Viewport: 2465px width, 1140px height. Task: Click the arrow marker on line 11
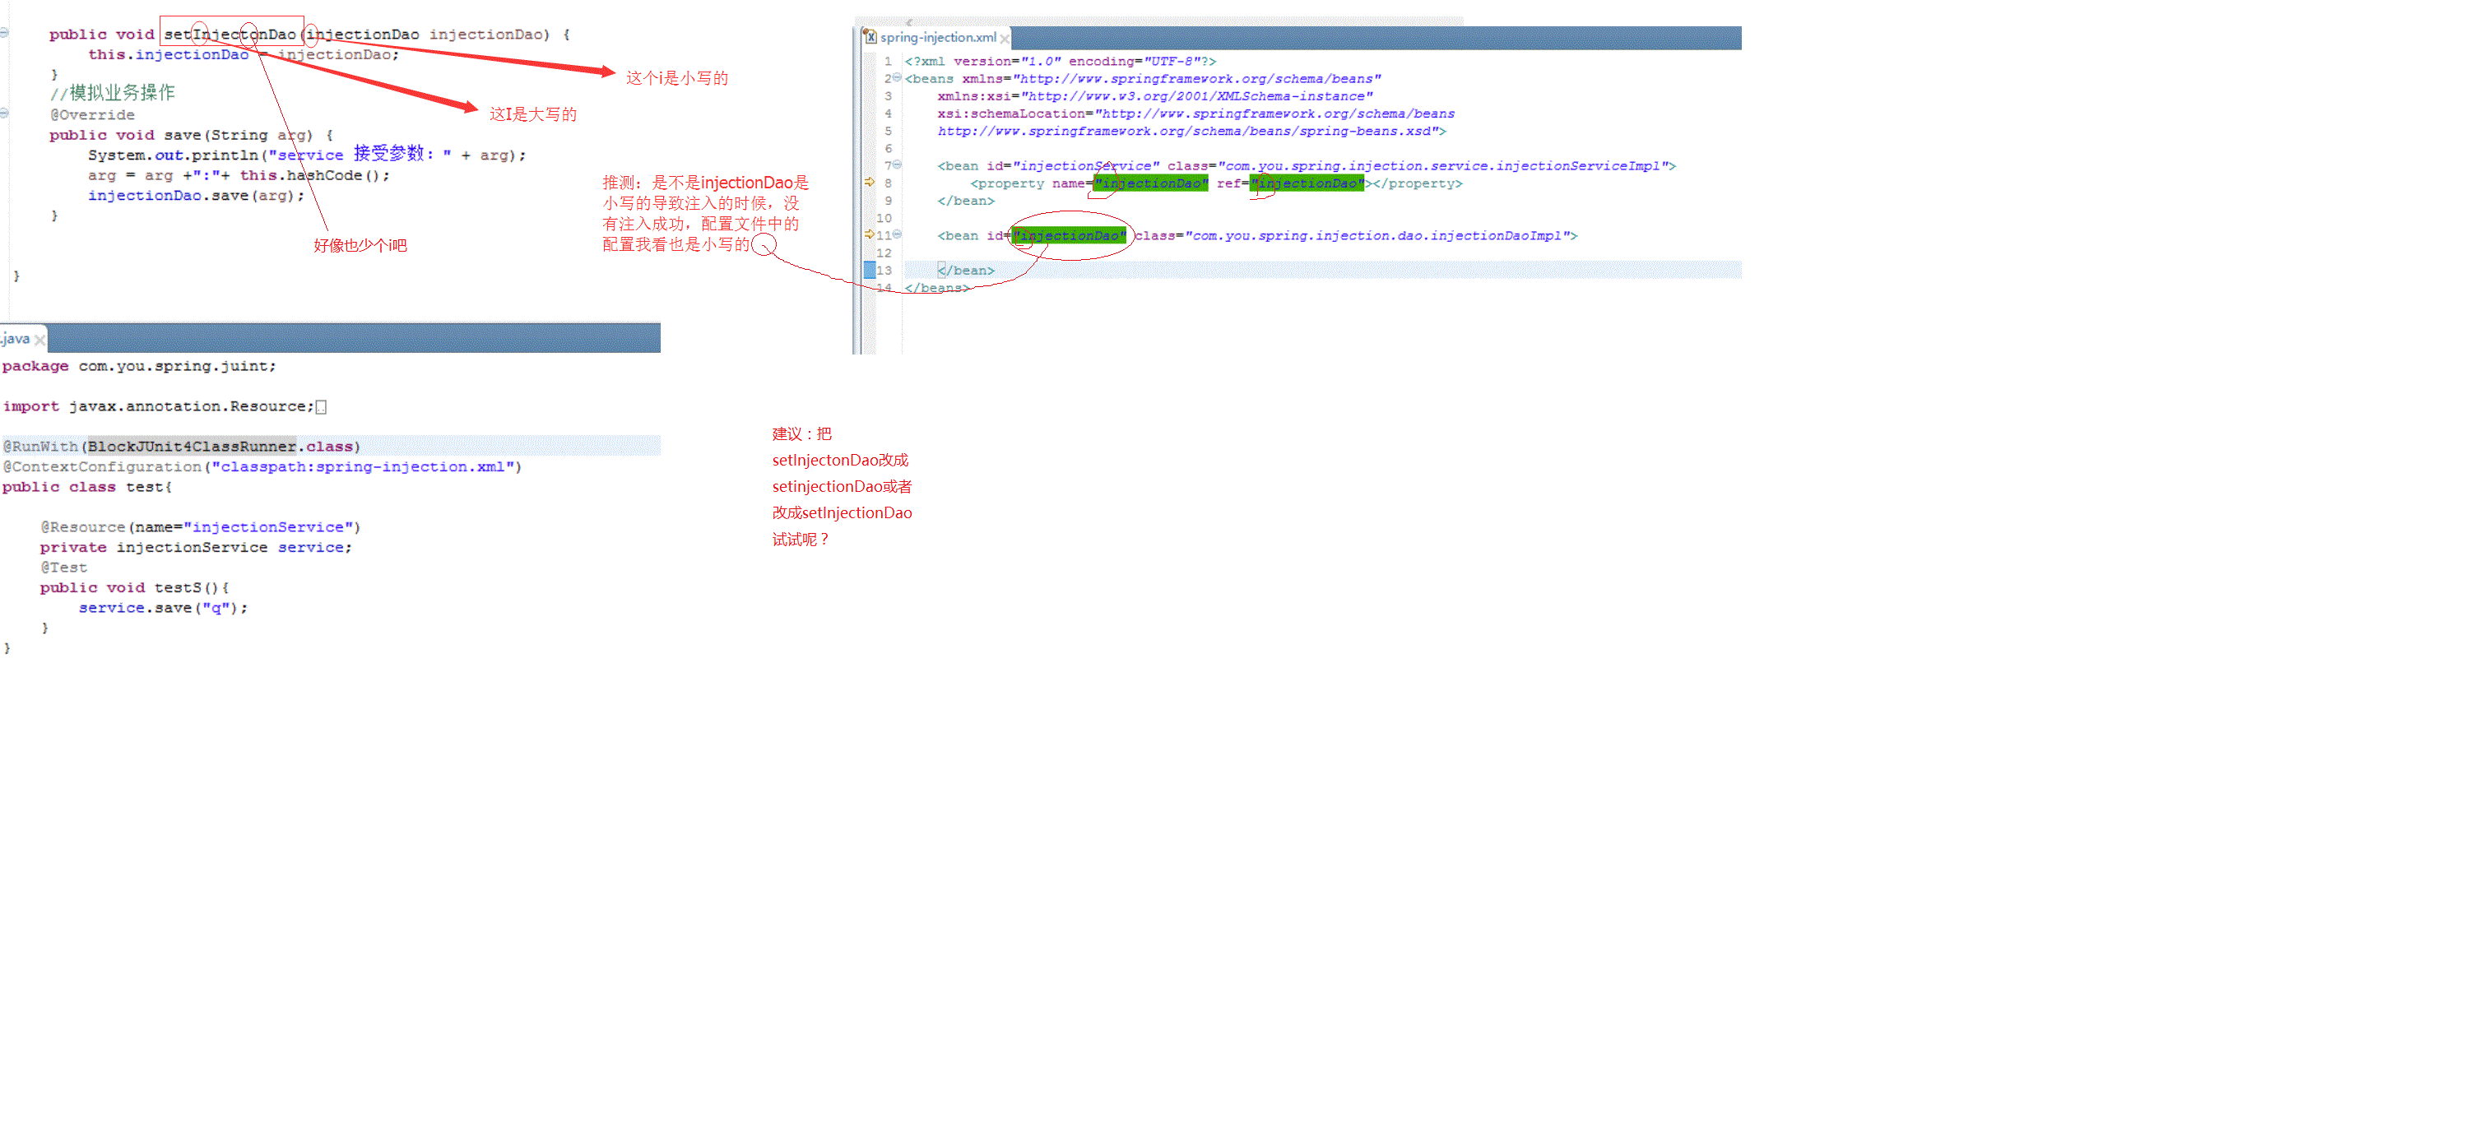click(869, 234)
